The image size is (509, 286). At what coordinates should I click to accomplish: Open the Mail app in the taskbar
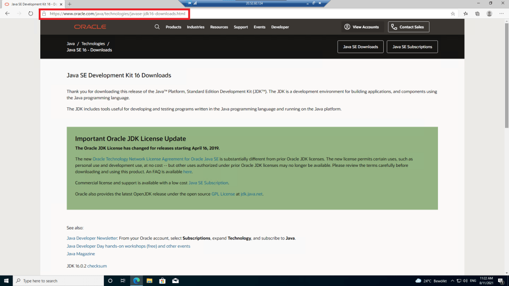tap(175, 281)
